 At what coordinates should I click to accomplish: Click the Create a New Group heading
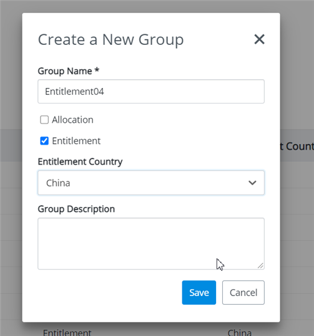pyautogui.click(x=110, y=40)
